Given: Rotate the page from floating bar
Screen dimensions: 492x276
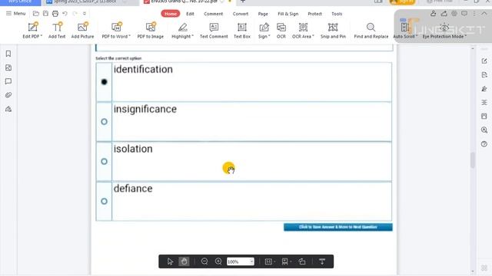Looking at the screenshot, I should [302, 261].
